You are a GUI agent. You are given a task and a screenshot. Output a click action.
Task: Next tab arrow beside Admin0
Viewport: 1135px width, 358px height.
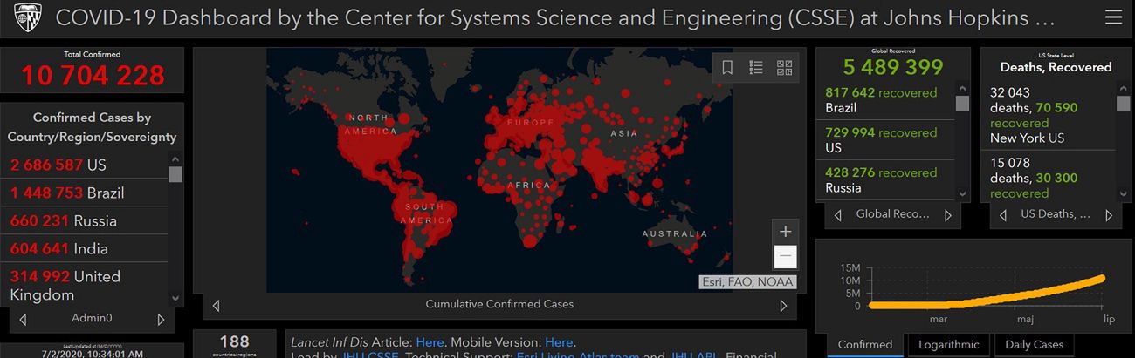point(161,319)
